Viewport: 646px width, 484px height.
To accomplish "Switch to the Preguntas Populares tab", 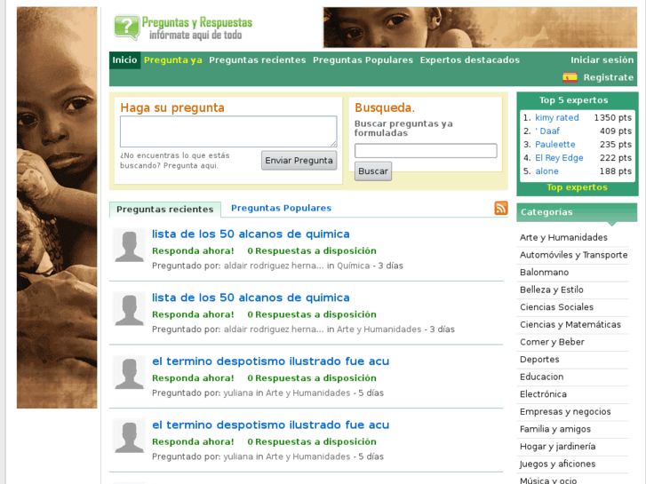I will pyautogui.click(x=281, y=208).
